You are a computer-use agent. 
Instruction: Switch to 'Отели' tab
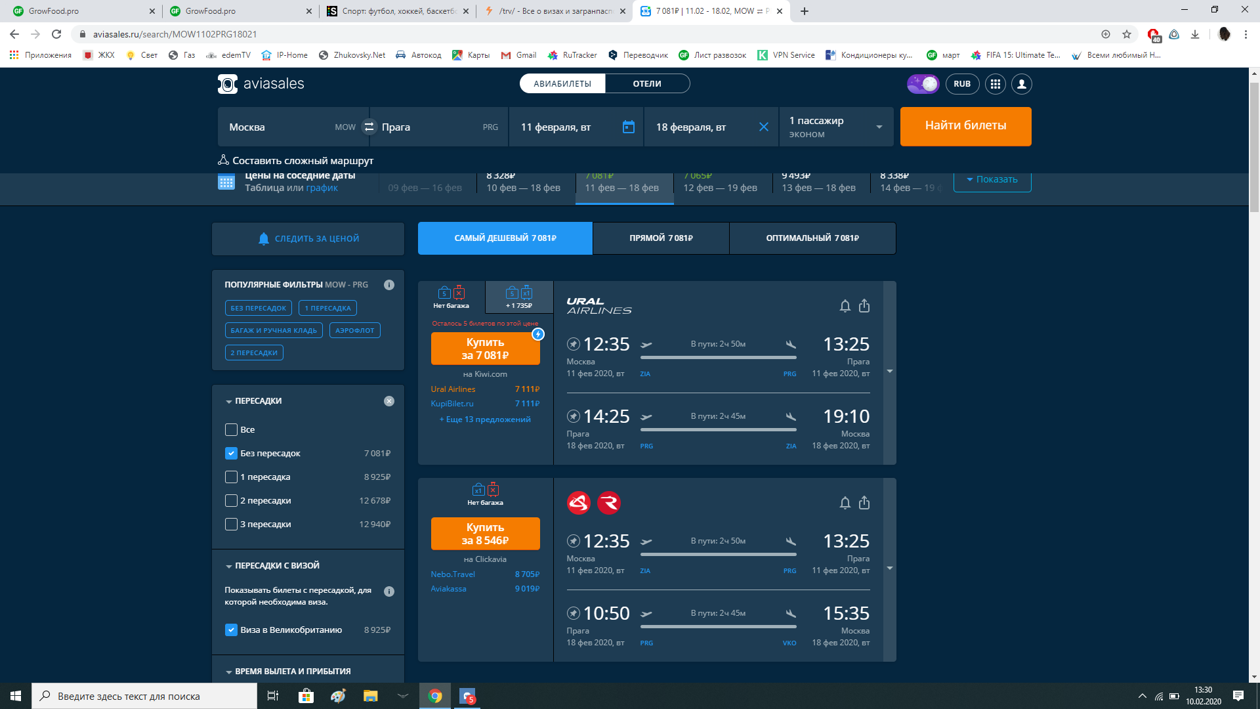pos(646,84)
